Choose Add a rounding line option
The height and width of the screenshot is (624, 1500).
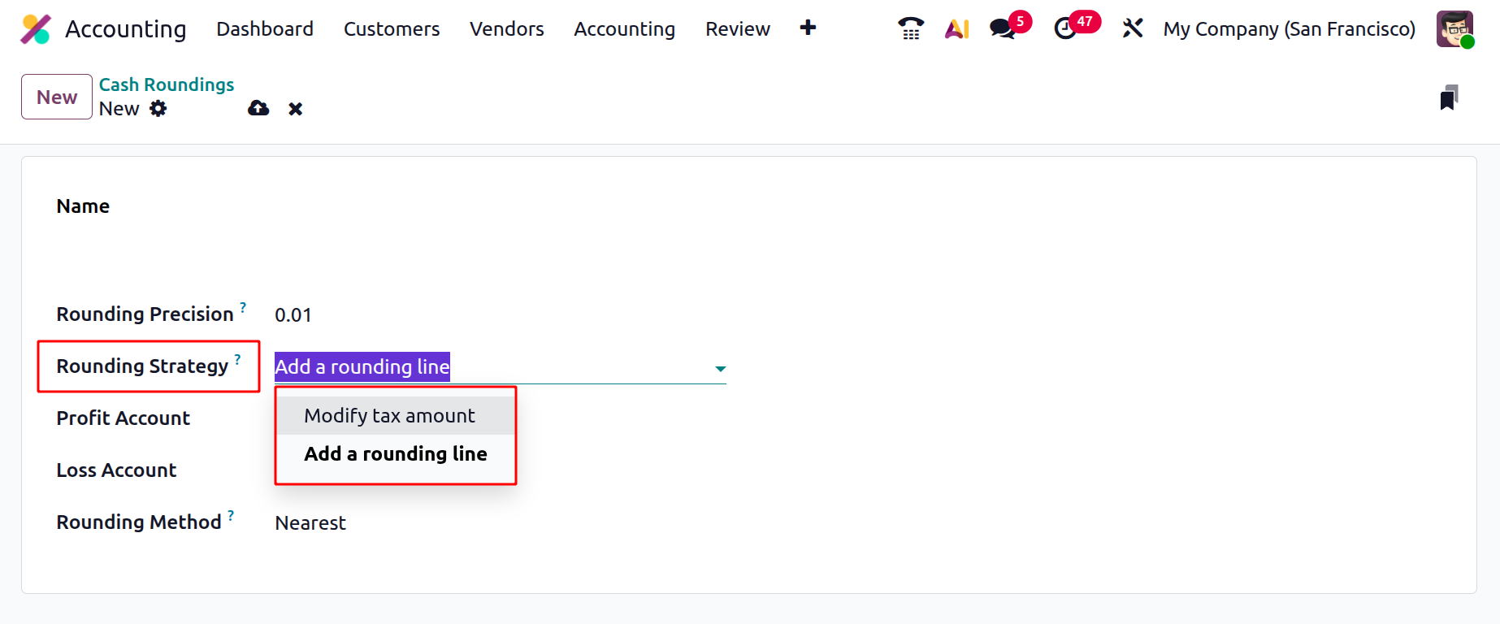(396, 454)
